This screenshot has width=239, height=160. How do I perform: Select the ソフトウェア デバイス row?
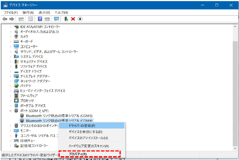(x=33, y=66)
